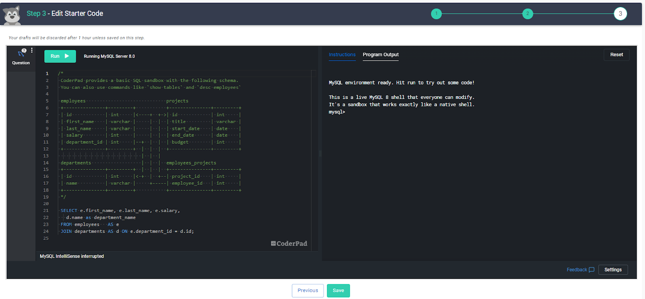Click the play triangle inside Run

tap(67, 56)
